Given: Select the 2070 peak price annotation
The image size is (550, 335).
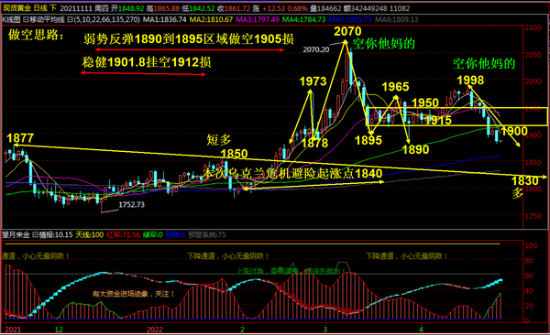Looking at the screenshot, I should pyautogui.click(x=347, y=31).
